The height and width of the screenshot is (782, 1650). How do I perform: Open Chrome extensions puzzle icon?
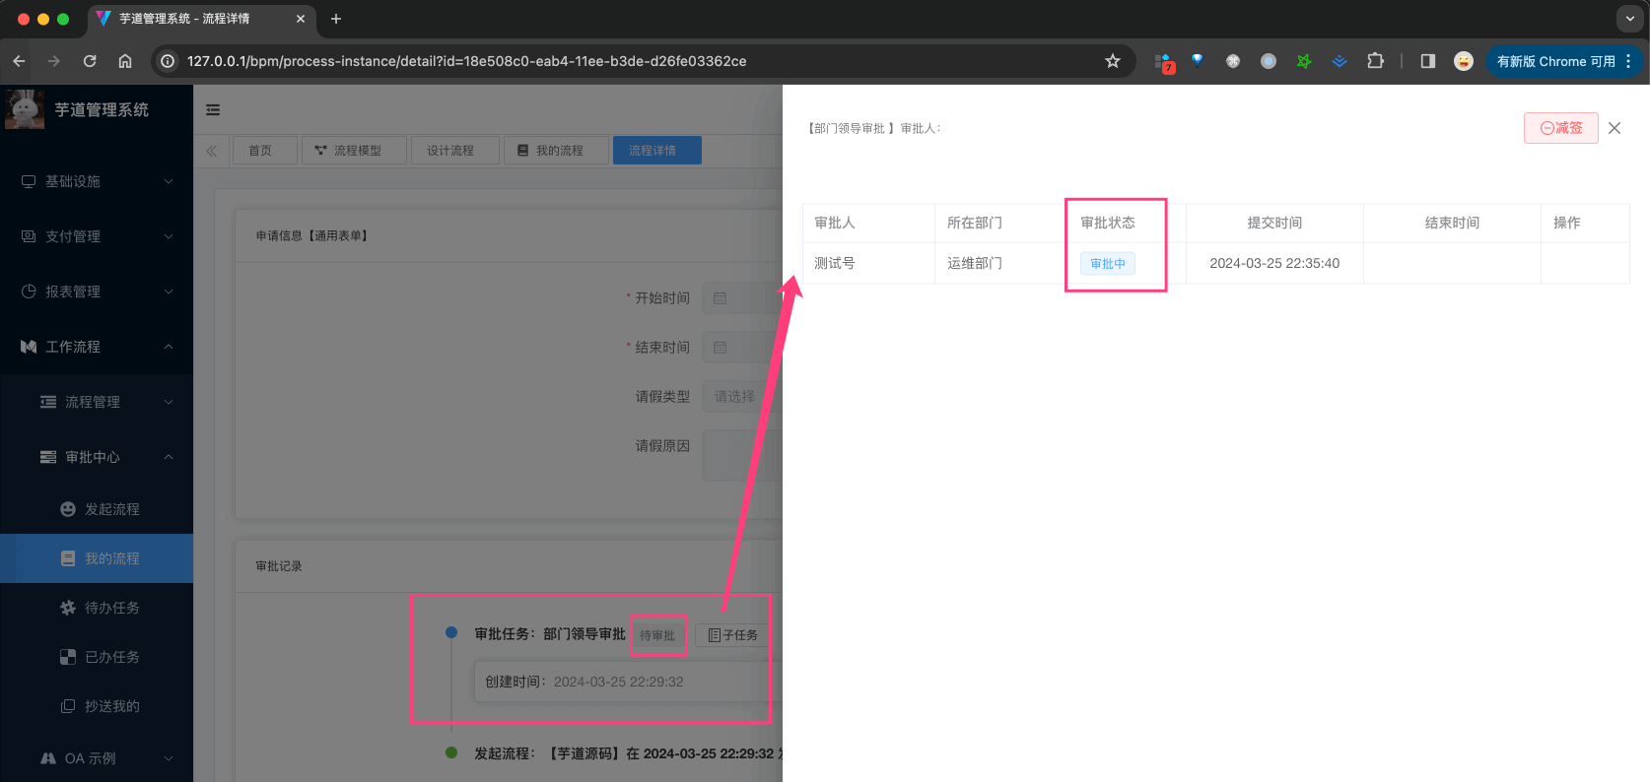point(1375,61)
